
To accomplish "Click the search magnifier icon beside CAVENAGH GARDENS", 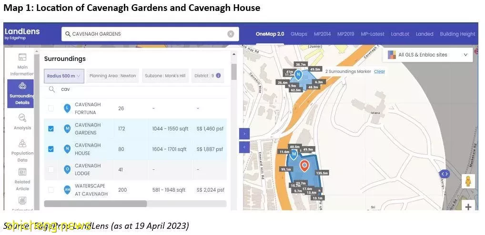I will tap(68, 34).
